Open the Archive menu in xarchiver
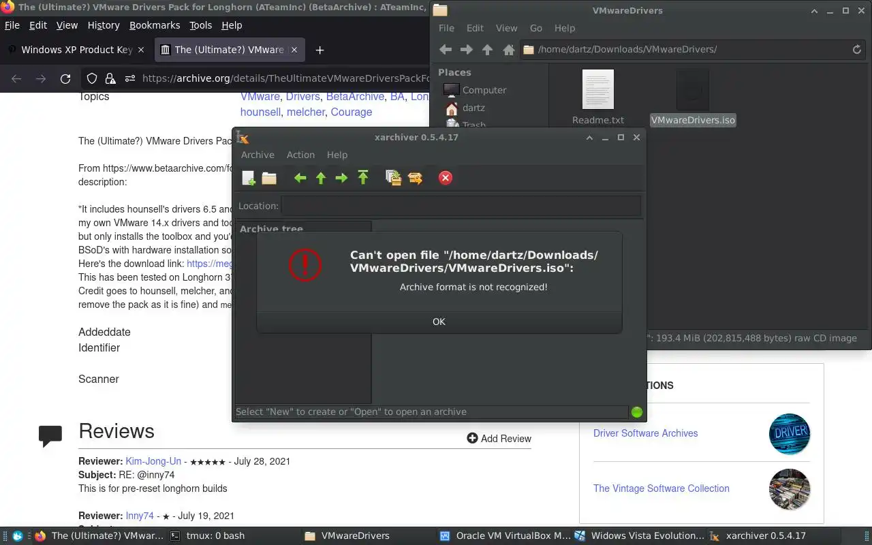The image size is (872, 545). (258, 155)
